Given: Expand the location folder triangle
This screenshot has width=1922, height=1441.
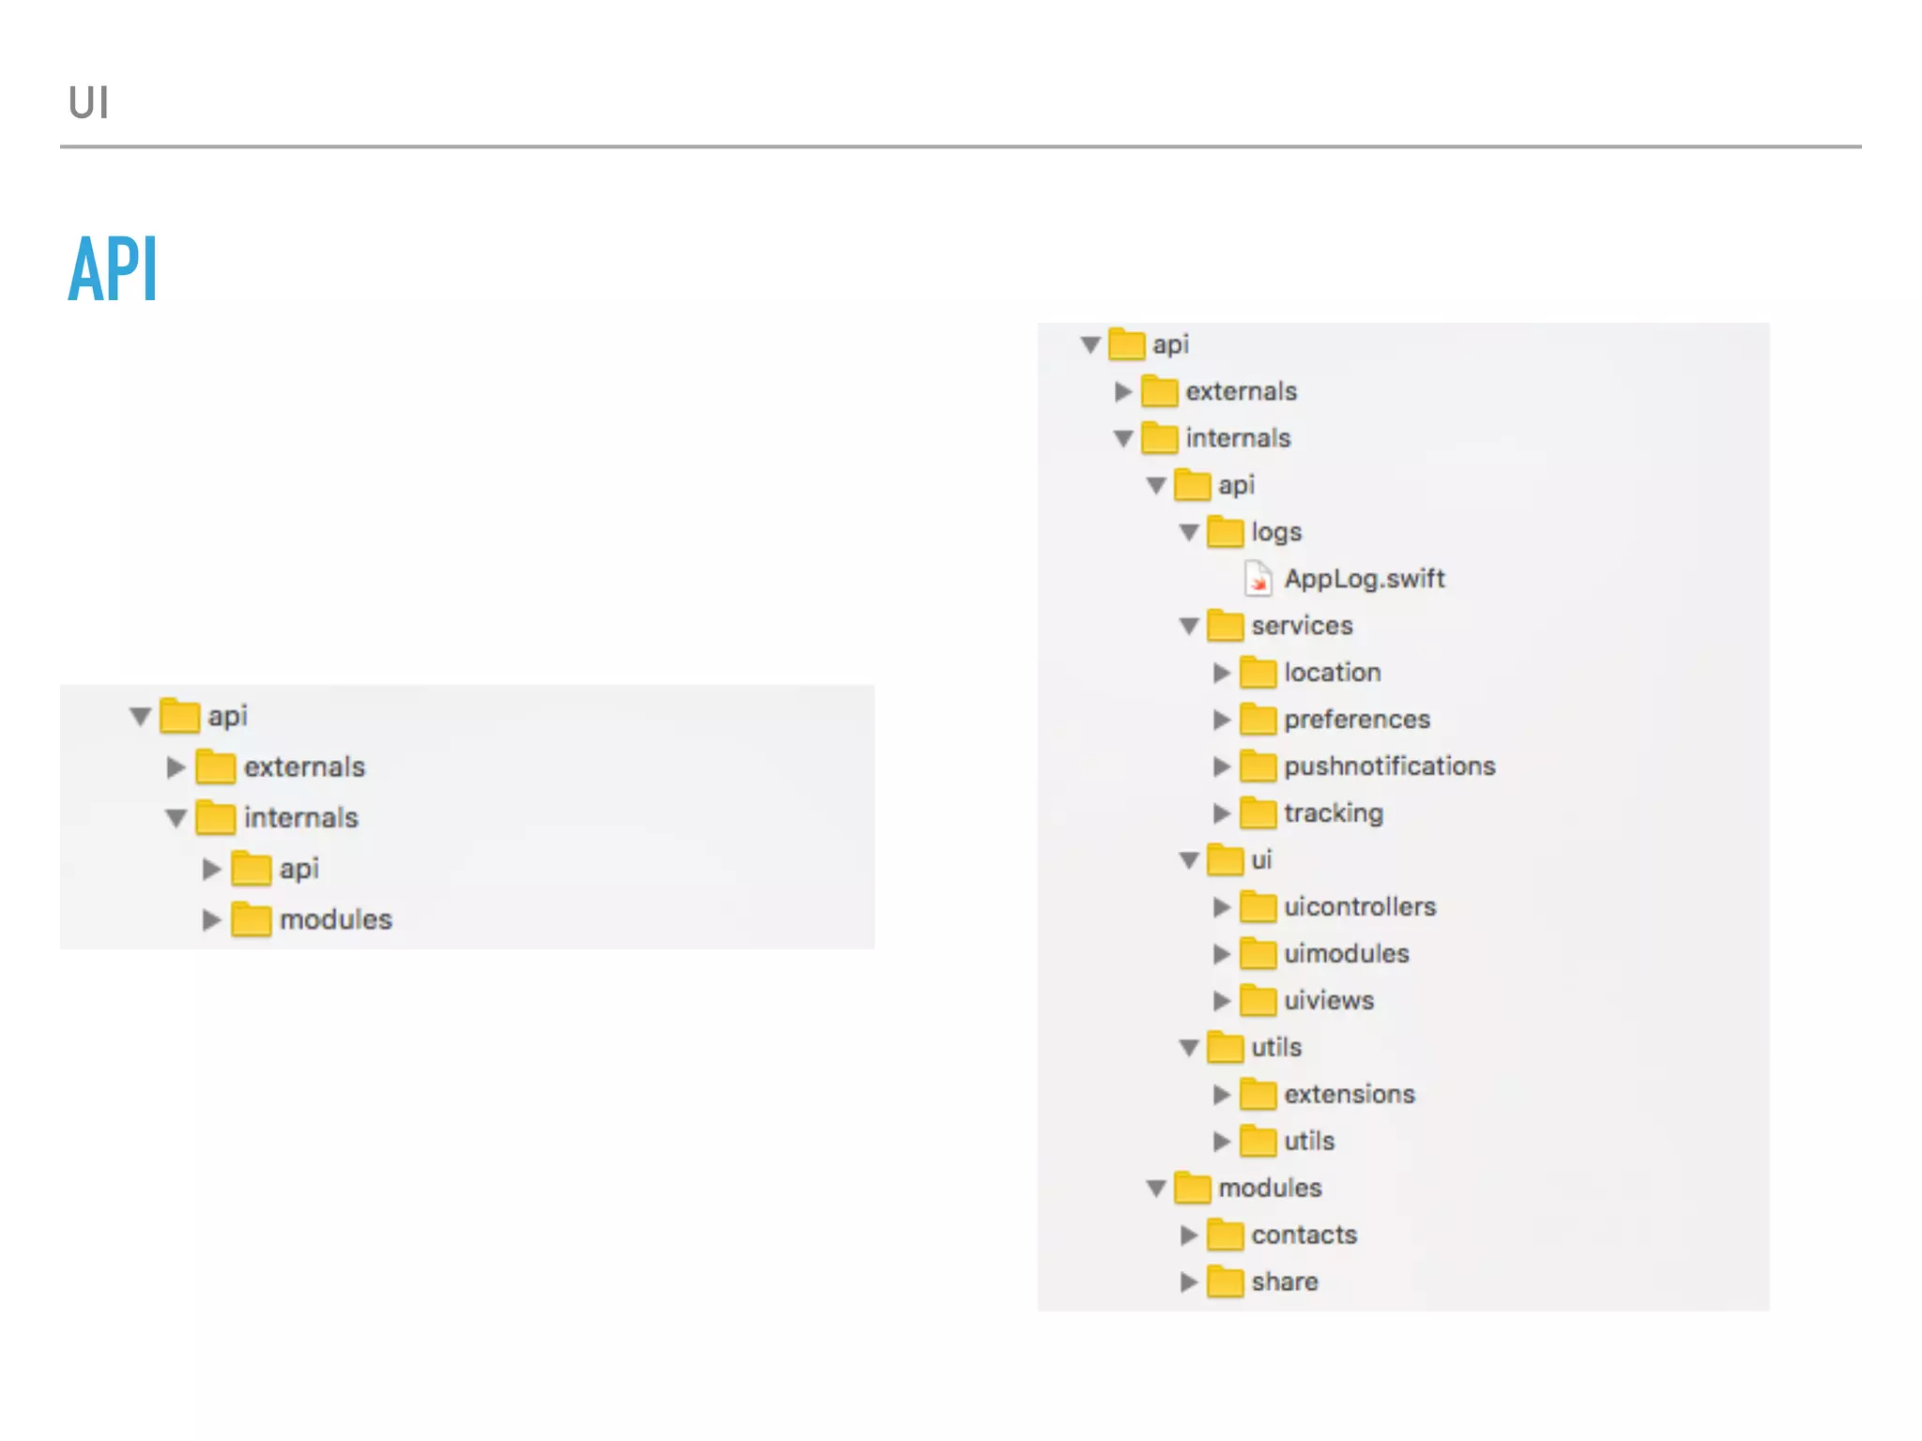Looking at the screenshot, I should tap(1221, 673).
